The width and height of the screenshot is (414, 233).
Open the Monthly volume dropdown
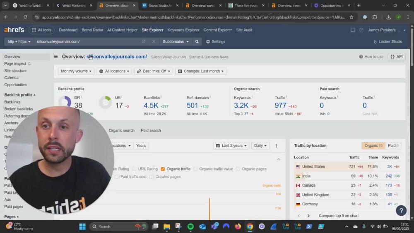(76, 71)
